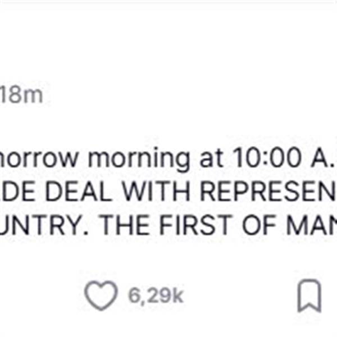Click the truncated word "REPRESEN"
Screen dimensions: 337x337
[268, 192]
